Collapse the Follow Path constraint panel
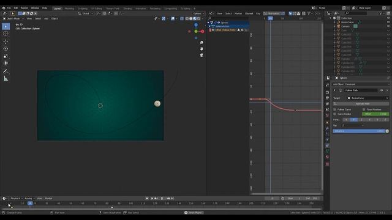This screenshot has width=392, height=220. click(335, 90)
